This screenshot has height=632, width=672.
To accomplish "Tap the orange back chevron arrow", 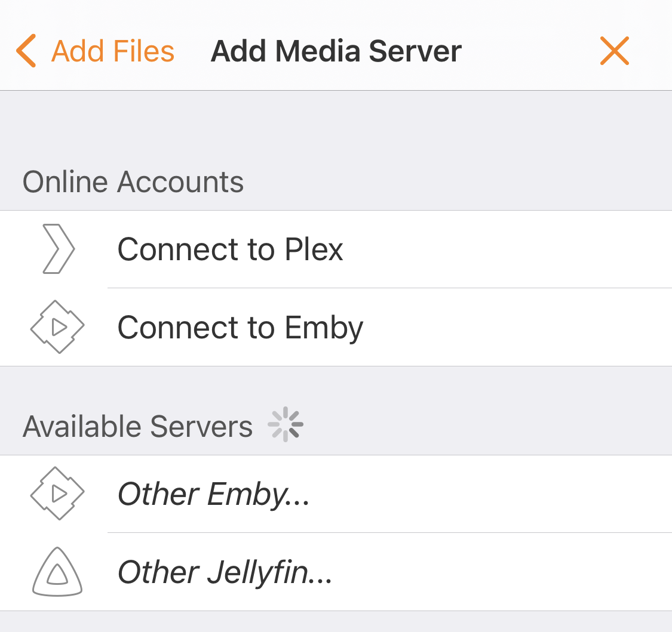I will (26, 51).
